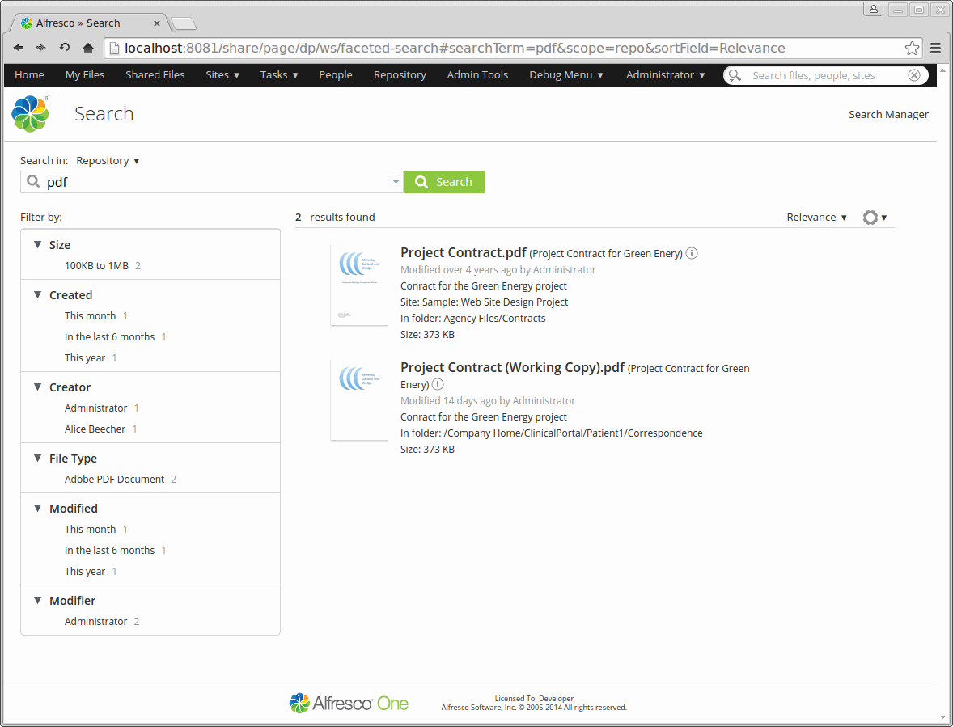The height and width of the screenshot is (727, 953).
Task: Show search term suggestions dropdown arrow
Action: tap(396, 182)
